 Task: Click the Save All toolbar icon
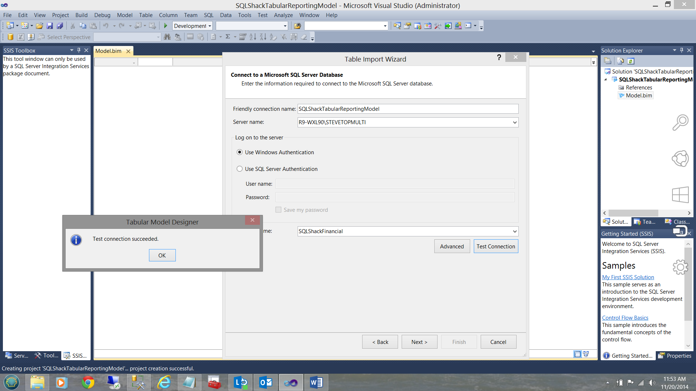(x=60, y=26)
